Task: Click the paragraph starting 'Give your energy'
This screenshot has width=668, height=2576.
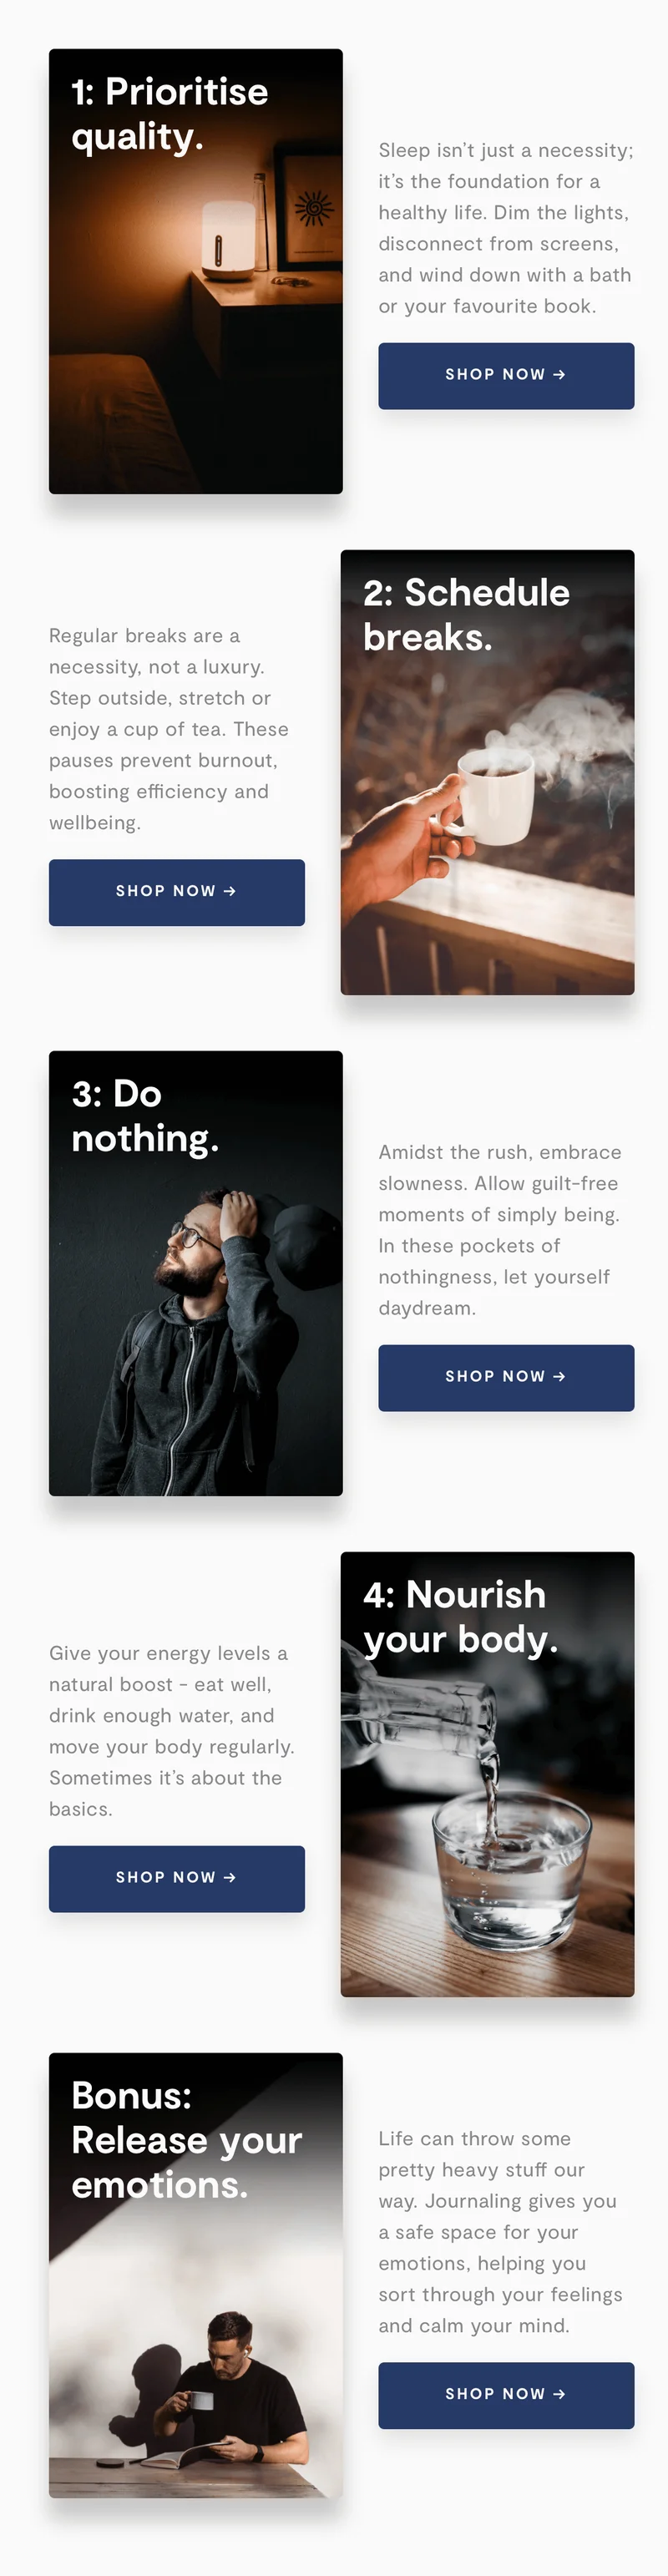Action: 172,1731
